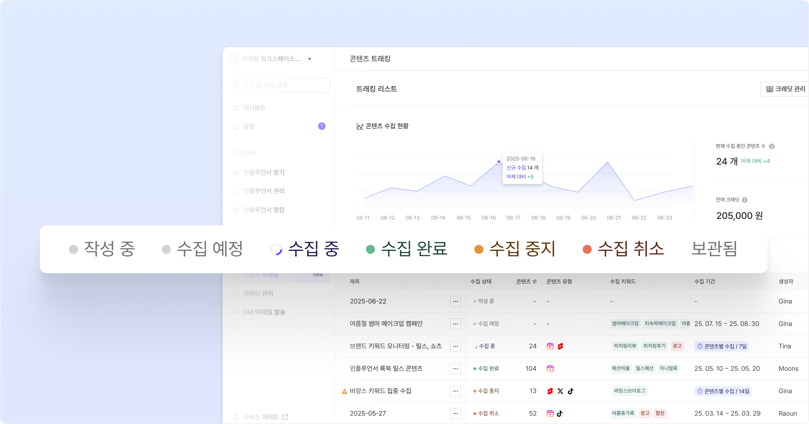Open the ellipsis menu for 여름철 썸머 메이크업 캠페인
This screenshot has width=809, height=424.
(455, 324)
